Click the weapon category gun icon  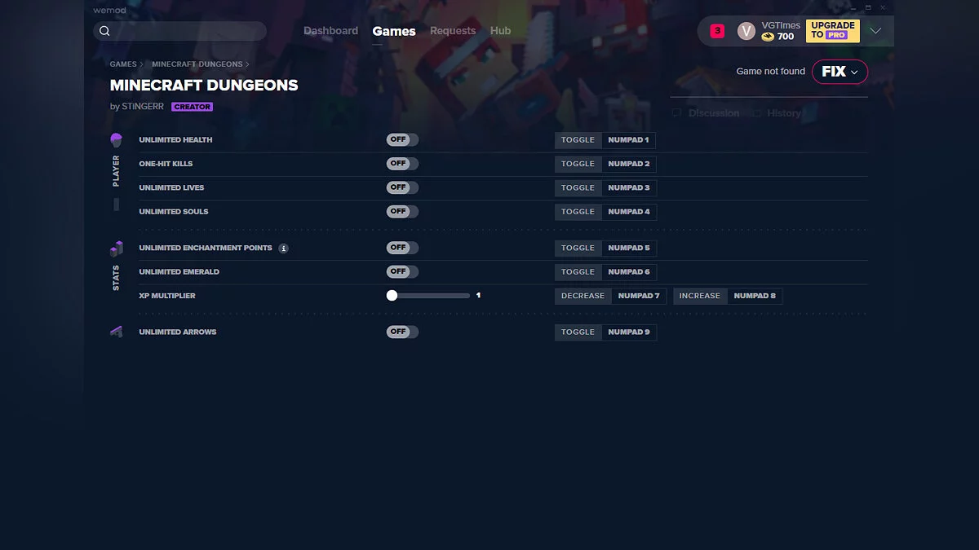[x=116, y=332]
